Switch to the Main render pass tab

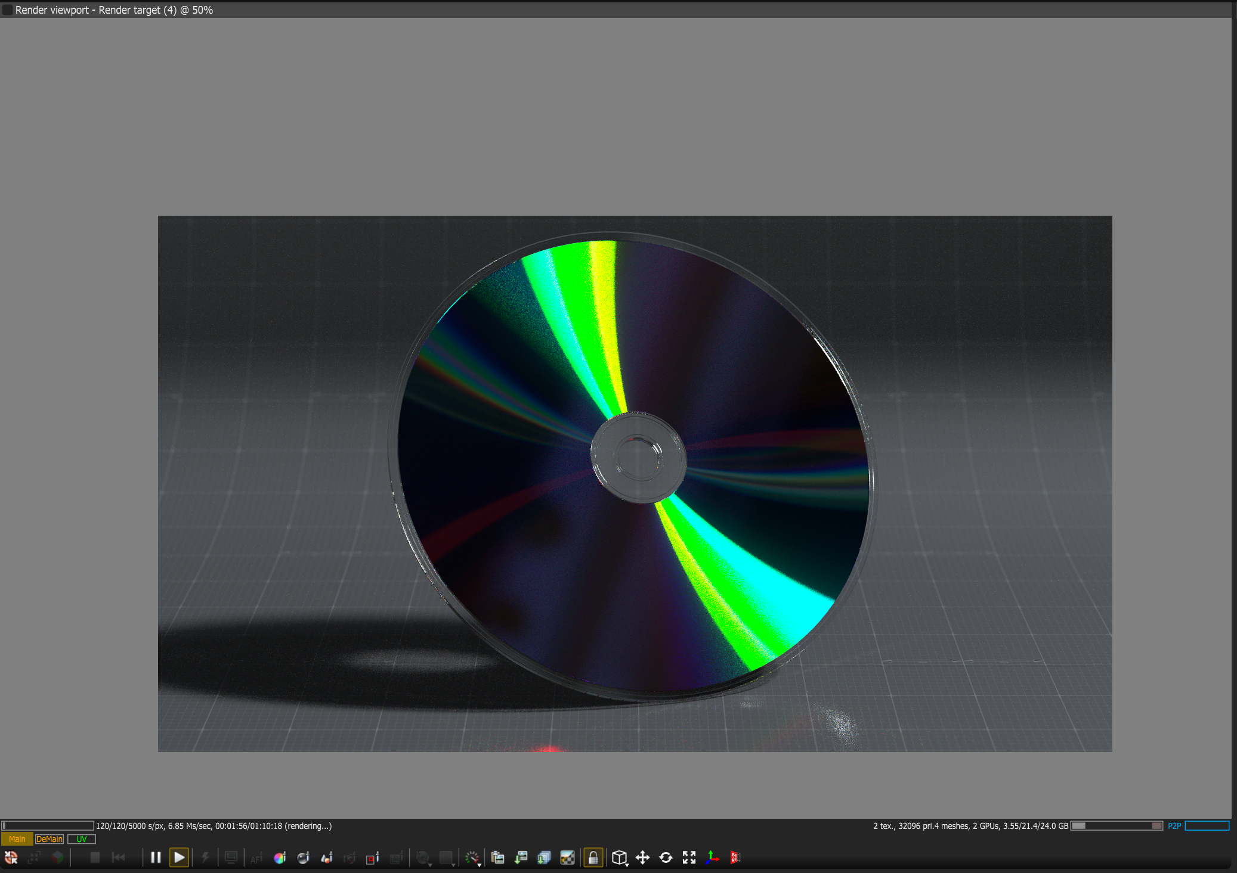point(17,839)
